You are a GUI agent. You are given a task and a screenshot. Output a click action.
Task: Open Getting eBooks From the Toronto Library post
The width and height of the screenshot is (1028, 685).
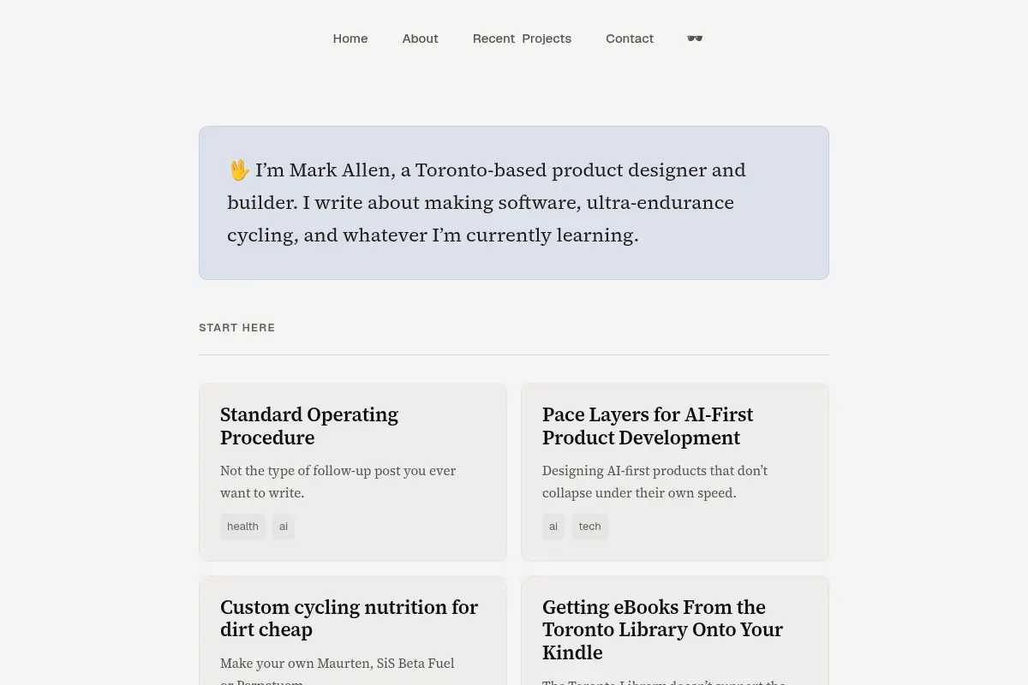(662, 629)
